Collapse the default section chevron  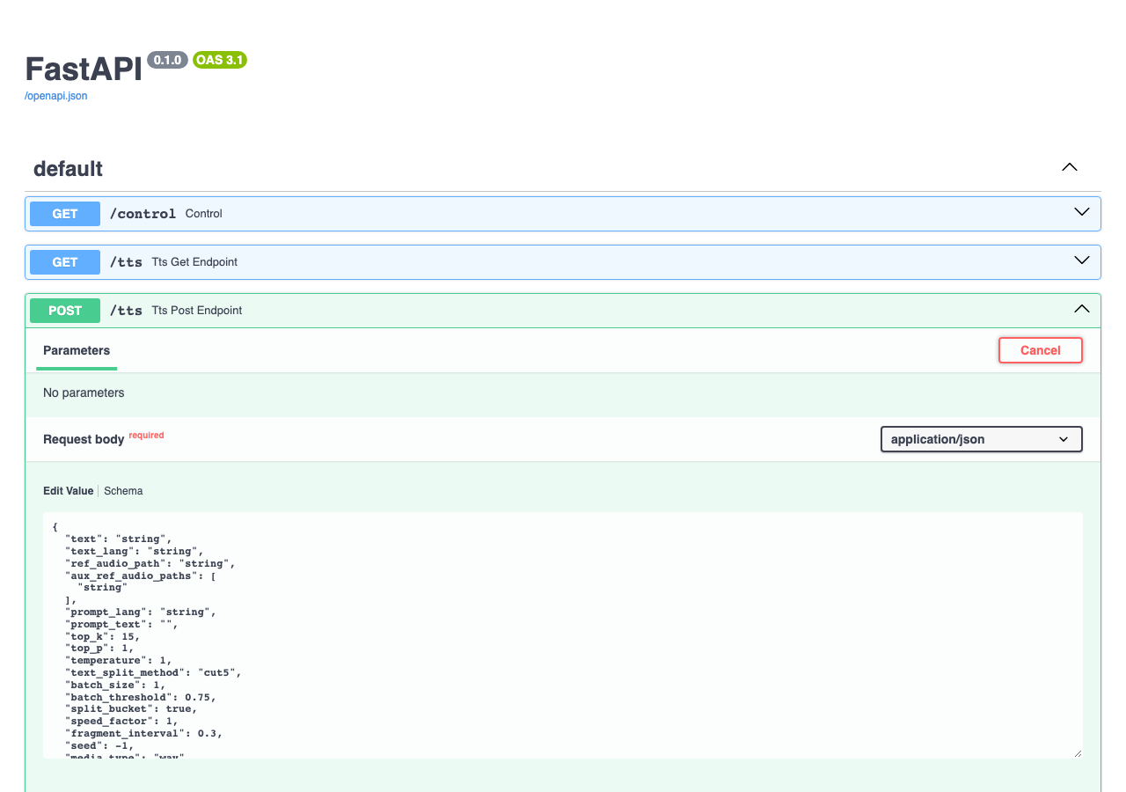pyautogui.click(x=1070, y=167)
